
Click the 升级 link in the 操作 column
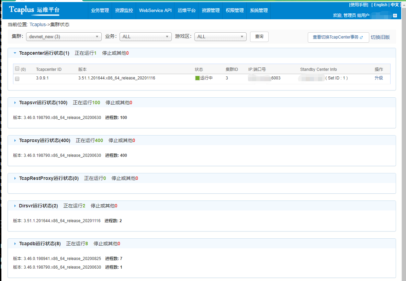pos(379,78)
